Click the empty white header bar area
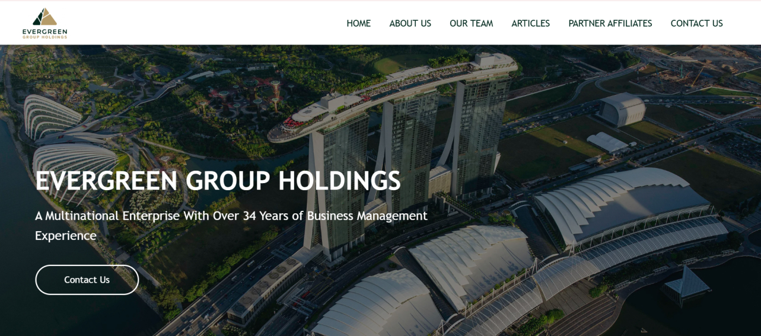Viewport: 761px width, 336px height. (202, 23)
